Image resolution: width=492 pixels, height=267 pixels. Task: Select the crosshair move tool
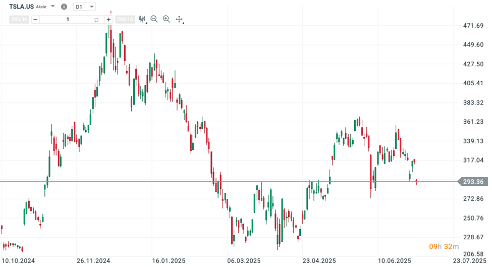coord(179,19)
